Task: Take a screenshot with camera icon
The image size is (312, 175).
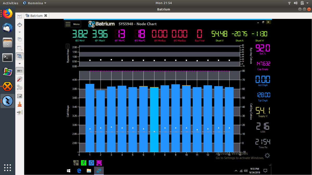Action: 19,96
